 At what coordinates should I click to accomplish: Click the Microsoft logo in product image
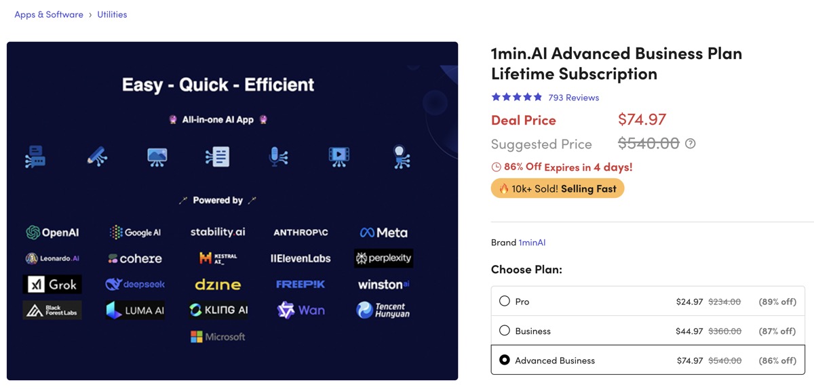click(218, 337)
